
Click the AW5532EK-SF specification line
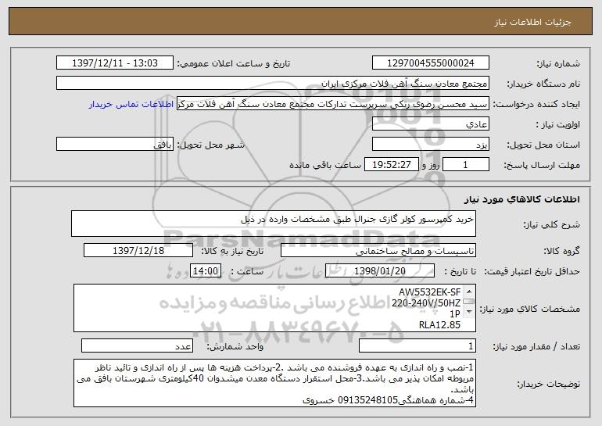point(429,292)
